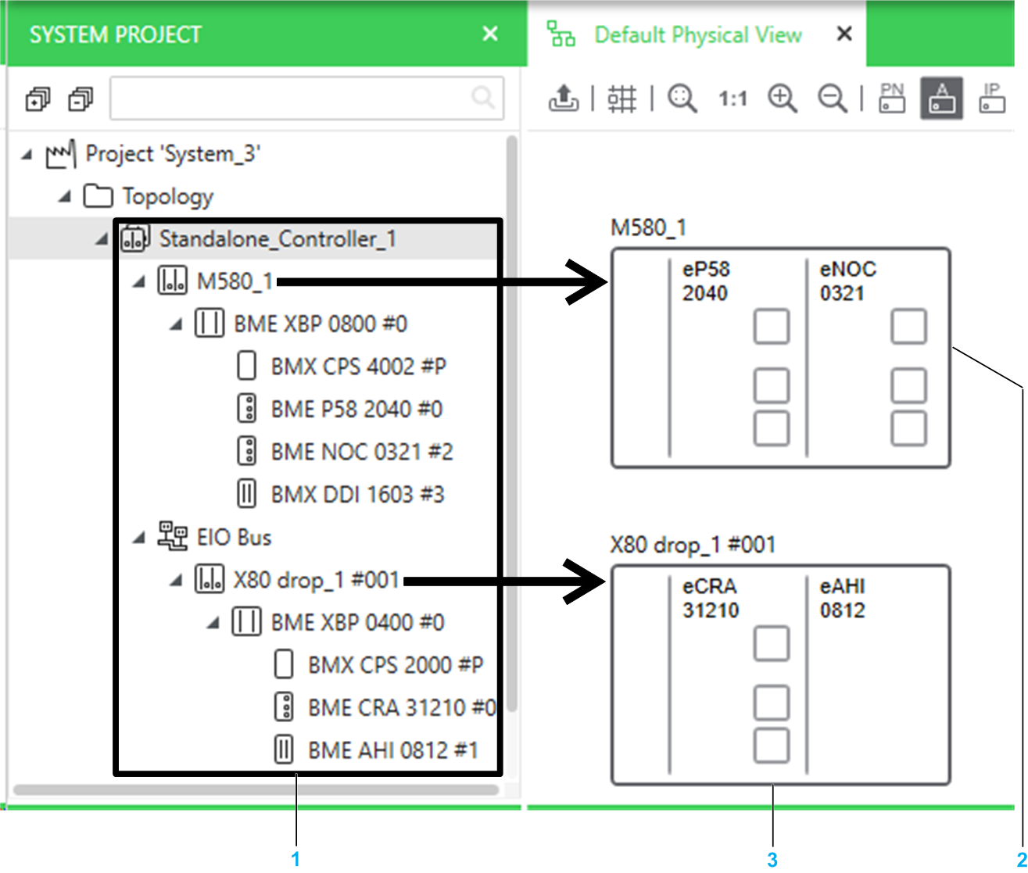The height and width of the screenshot is (873, 1028).
Task: Select X80 drop_1 #001 tree item
Action: (x=317, y=580)
